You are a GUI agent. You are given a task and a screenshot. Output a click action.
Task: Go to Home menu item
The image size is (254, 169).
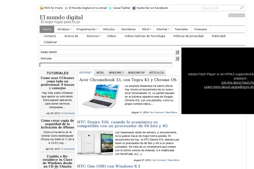[x=47, y=29]
